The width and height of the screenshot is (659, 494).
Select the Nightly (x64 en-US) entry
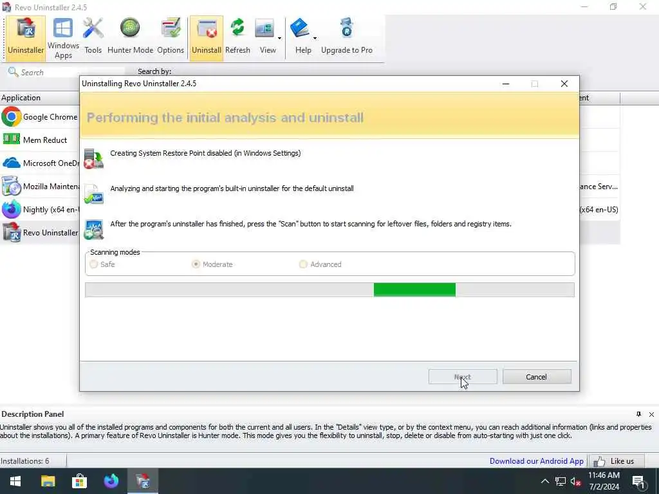pos(40,209)
